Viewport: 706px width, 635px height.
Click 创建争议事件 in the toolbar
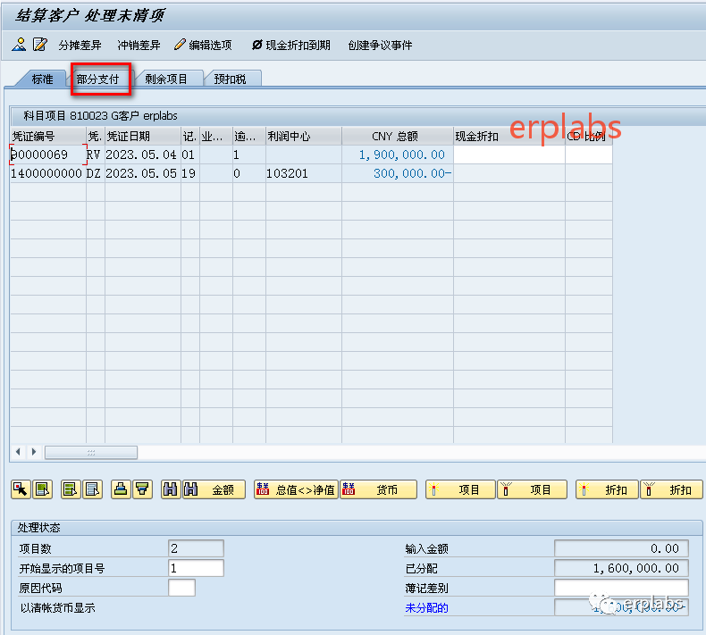380,45
